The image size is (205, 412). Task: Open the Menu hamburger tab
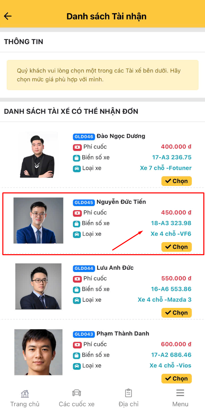pyautogui.click(x=180, y=398)
